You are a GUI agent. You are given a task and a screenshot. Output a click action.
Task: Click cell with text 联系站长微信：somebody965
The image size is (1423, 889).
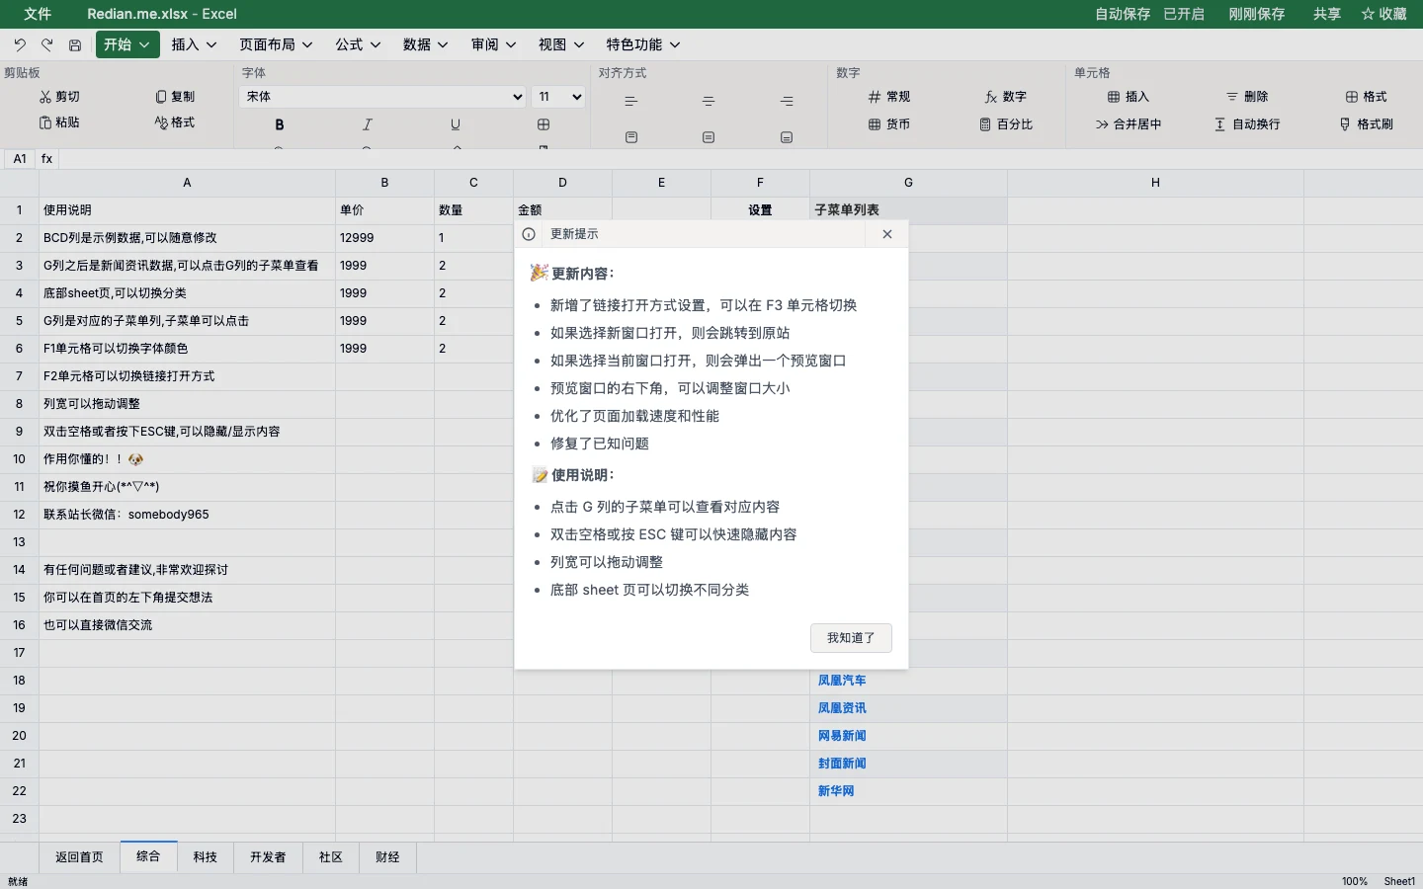tap(187, 515)
